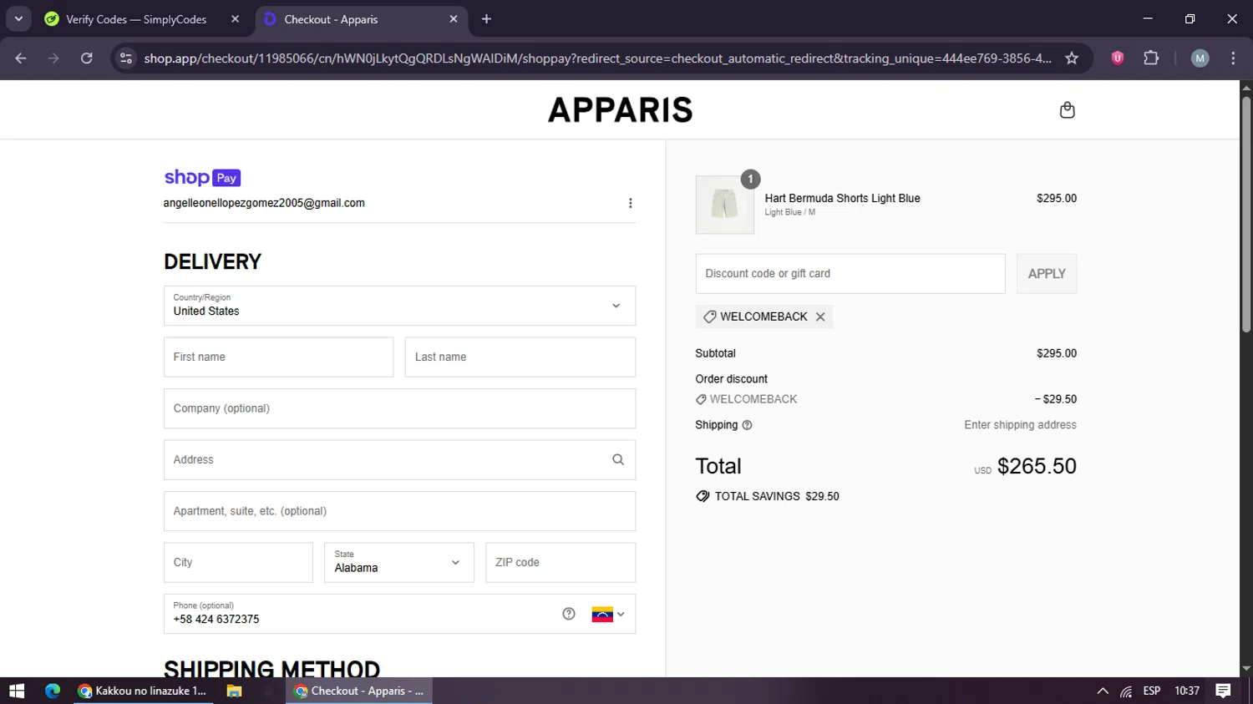Open a new browser tab
Viewport: 1253px width, 704px height.
click(x=486, y=19)
